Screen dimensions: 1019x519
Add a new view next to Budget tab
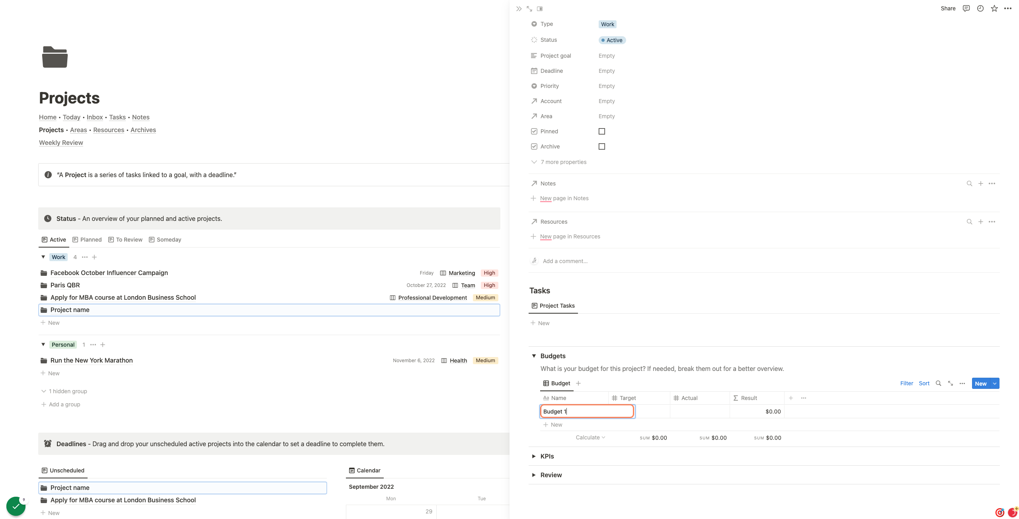point(578,383)
